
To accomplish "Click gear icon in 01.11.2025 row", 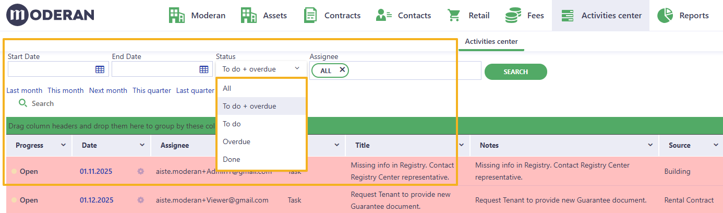I will click(x=140, y=171).
